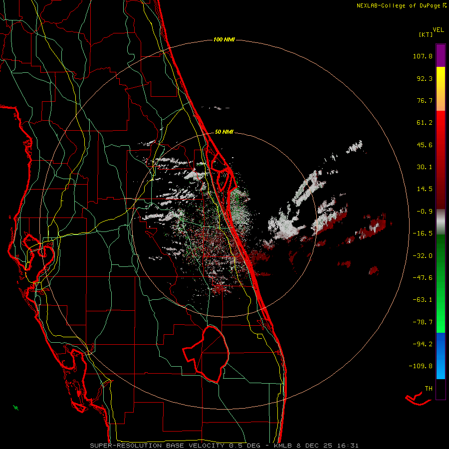Select the 76.7 scale value
Screen dimensions: 449x449
[425, 100]
